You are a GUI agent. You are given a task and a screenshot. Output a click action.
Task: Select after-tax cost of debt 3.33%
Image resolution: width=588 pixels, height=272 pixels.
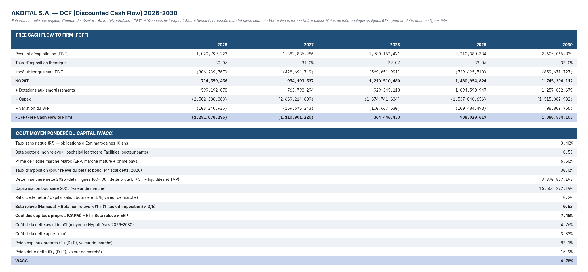(x=566, y=234)
